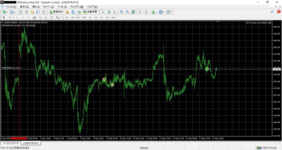This screenshot has width=282, height=150.
Task: Select the Fibonacci retracement tool
Action: [34, 18]
